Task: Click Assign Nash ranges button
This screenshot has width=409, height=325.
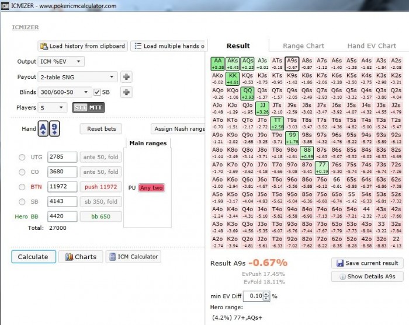Action: point(178,128)
